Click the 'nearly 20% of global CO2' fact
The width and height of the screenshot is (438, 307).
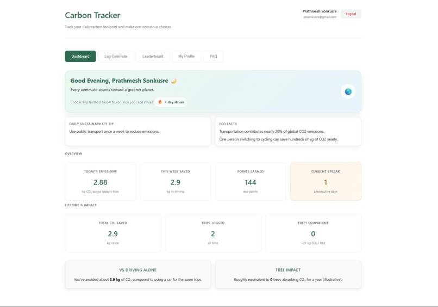click(272, 132)
